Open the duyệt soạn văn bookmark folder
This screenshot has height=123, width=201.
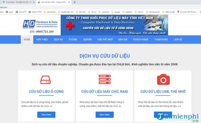click(66, 12)
